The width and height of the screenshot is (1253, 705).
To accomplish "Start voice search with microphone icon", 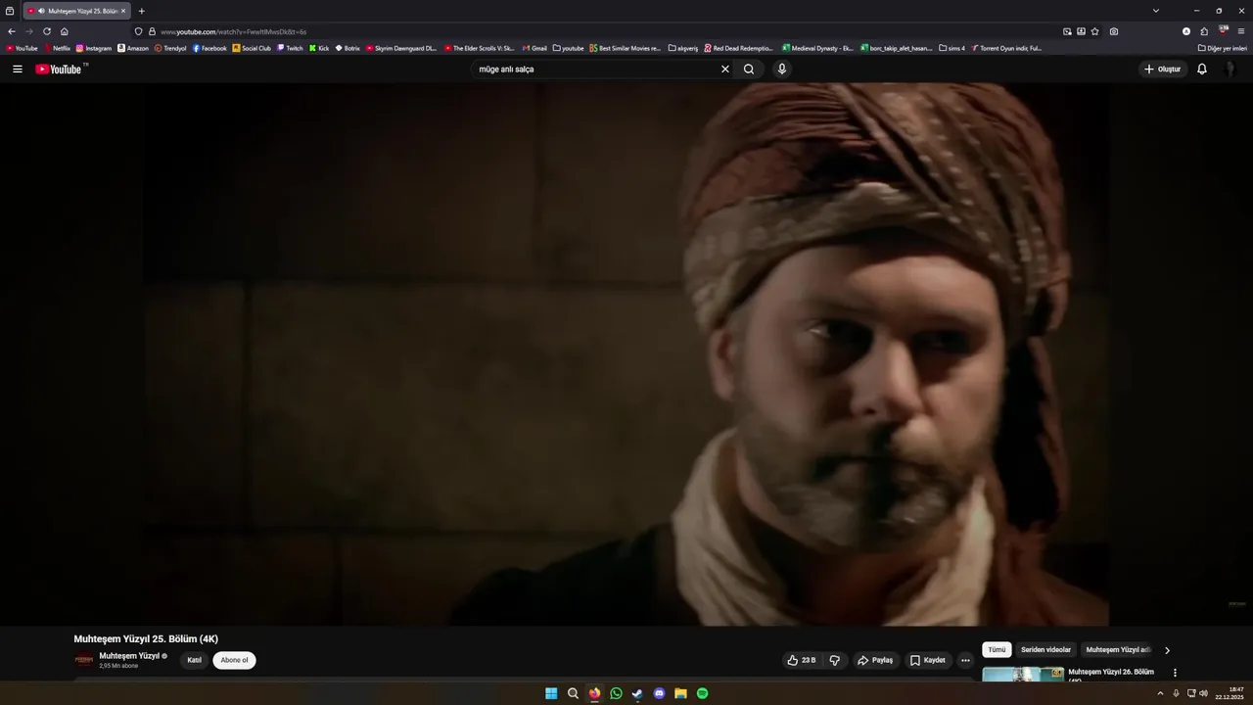I will tap(781, 70).
